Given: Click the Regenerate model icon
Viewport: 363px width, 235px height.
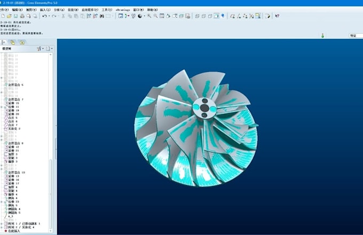Looking at the screenshot, I should (x=89, y=16).
